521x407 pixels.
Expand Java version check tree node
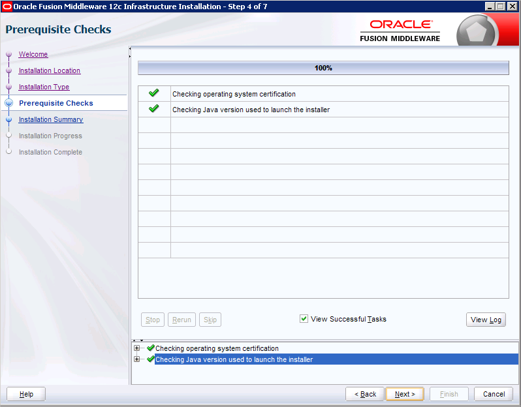[x=136, y=359]
